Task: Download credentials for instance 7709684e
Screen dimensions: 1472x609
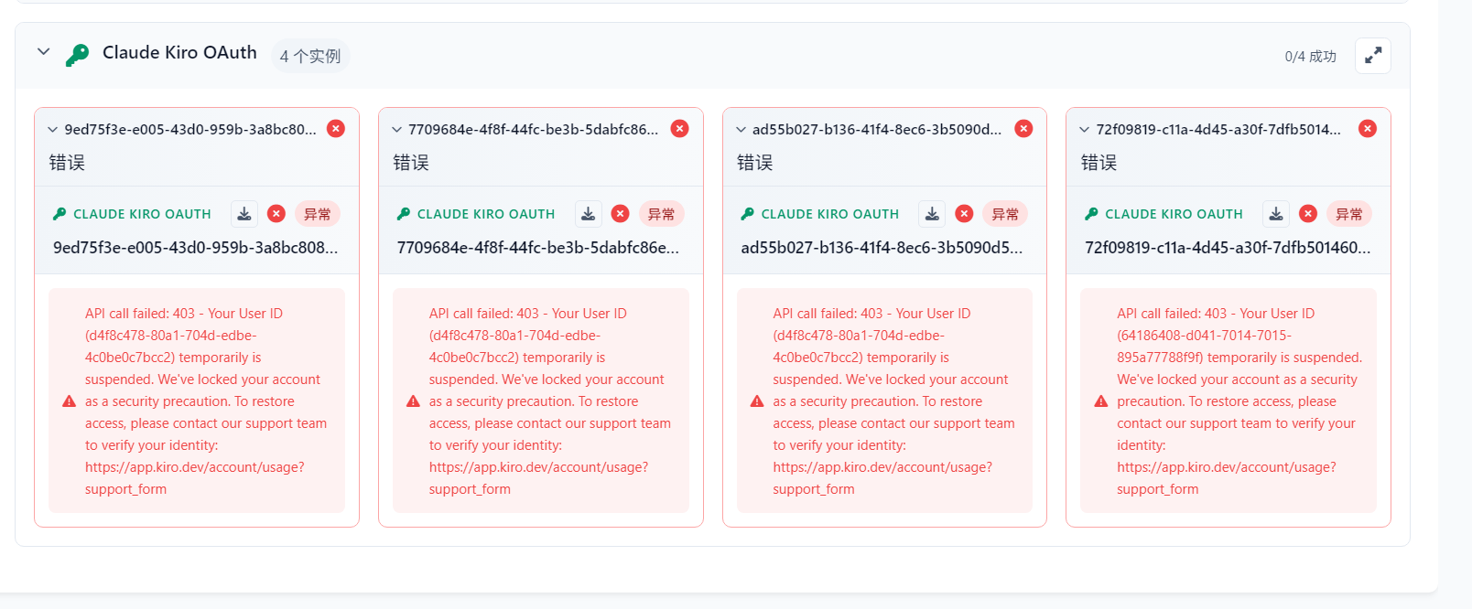Action: click(589, 214)
